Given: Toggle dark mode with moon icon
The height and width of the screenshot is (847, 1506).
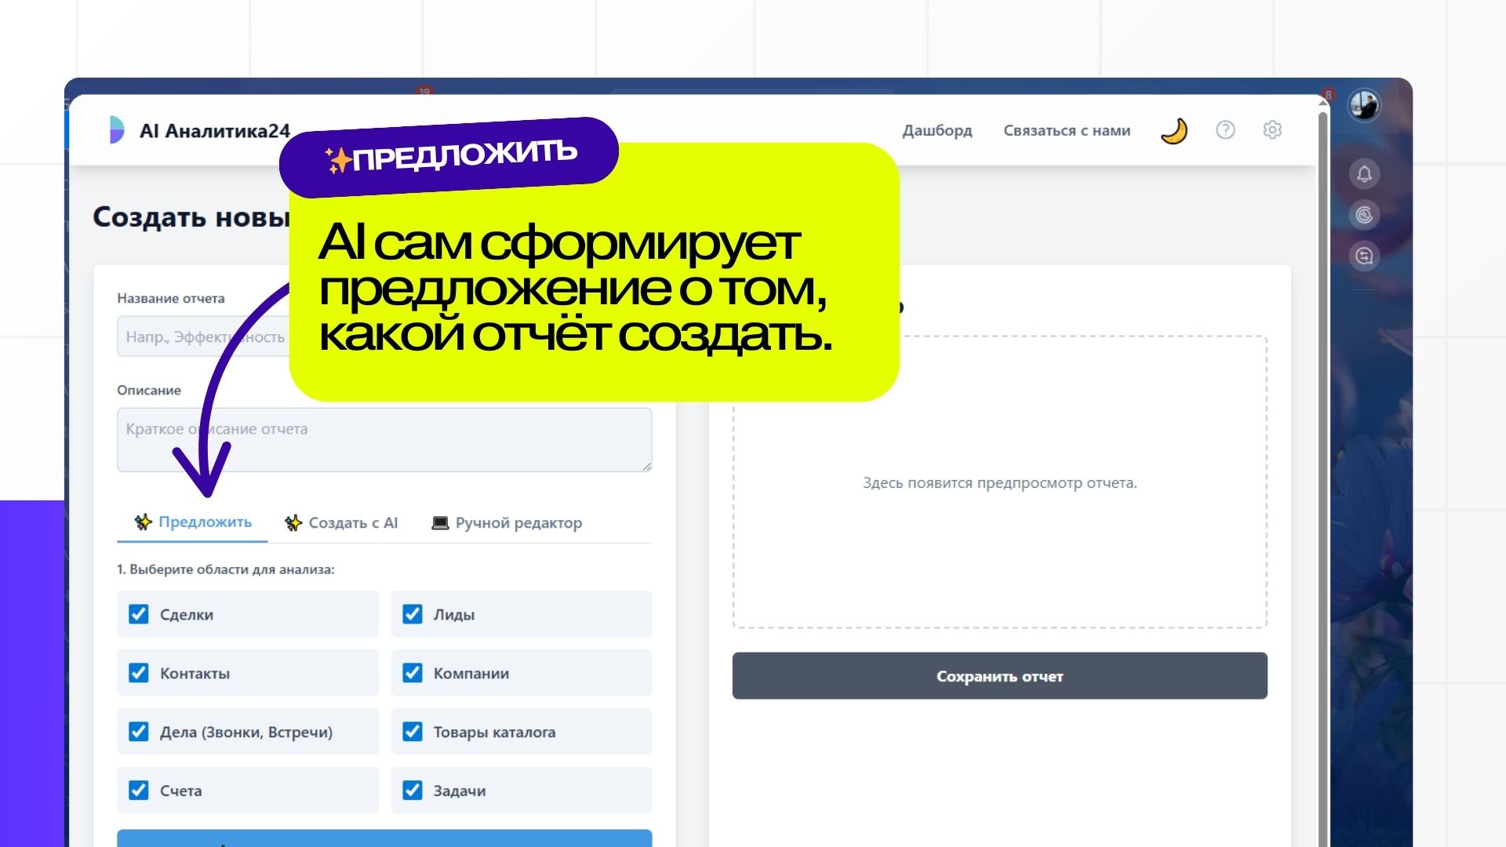Looking at the screenshot, I should coord(1174,131).
